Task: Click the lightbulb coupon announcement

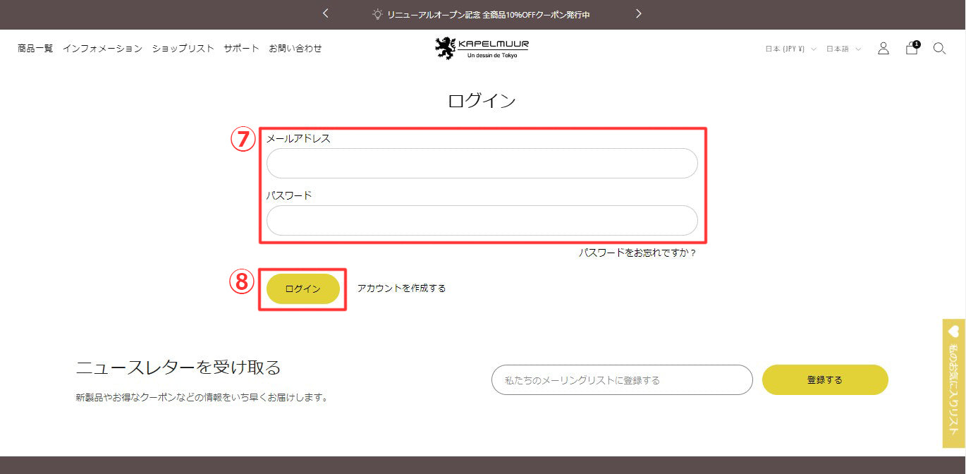Action: [x=482, y=14]
